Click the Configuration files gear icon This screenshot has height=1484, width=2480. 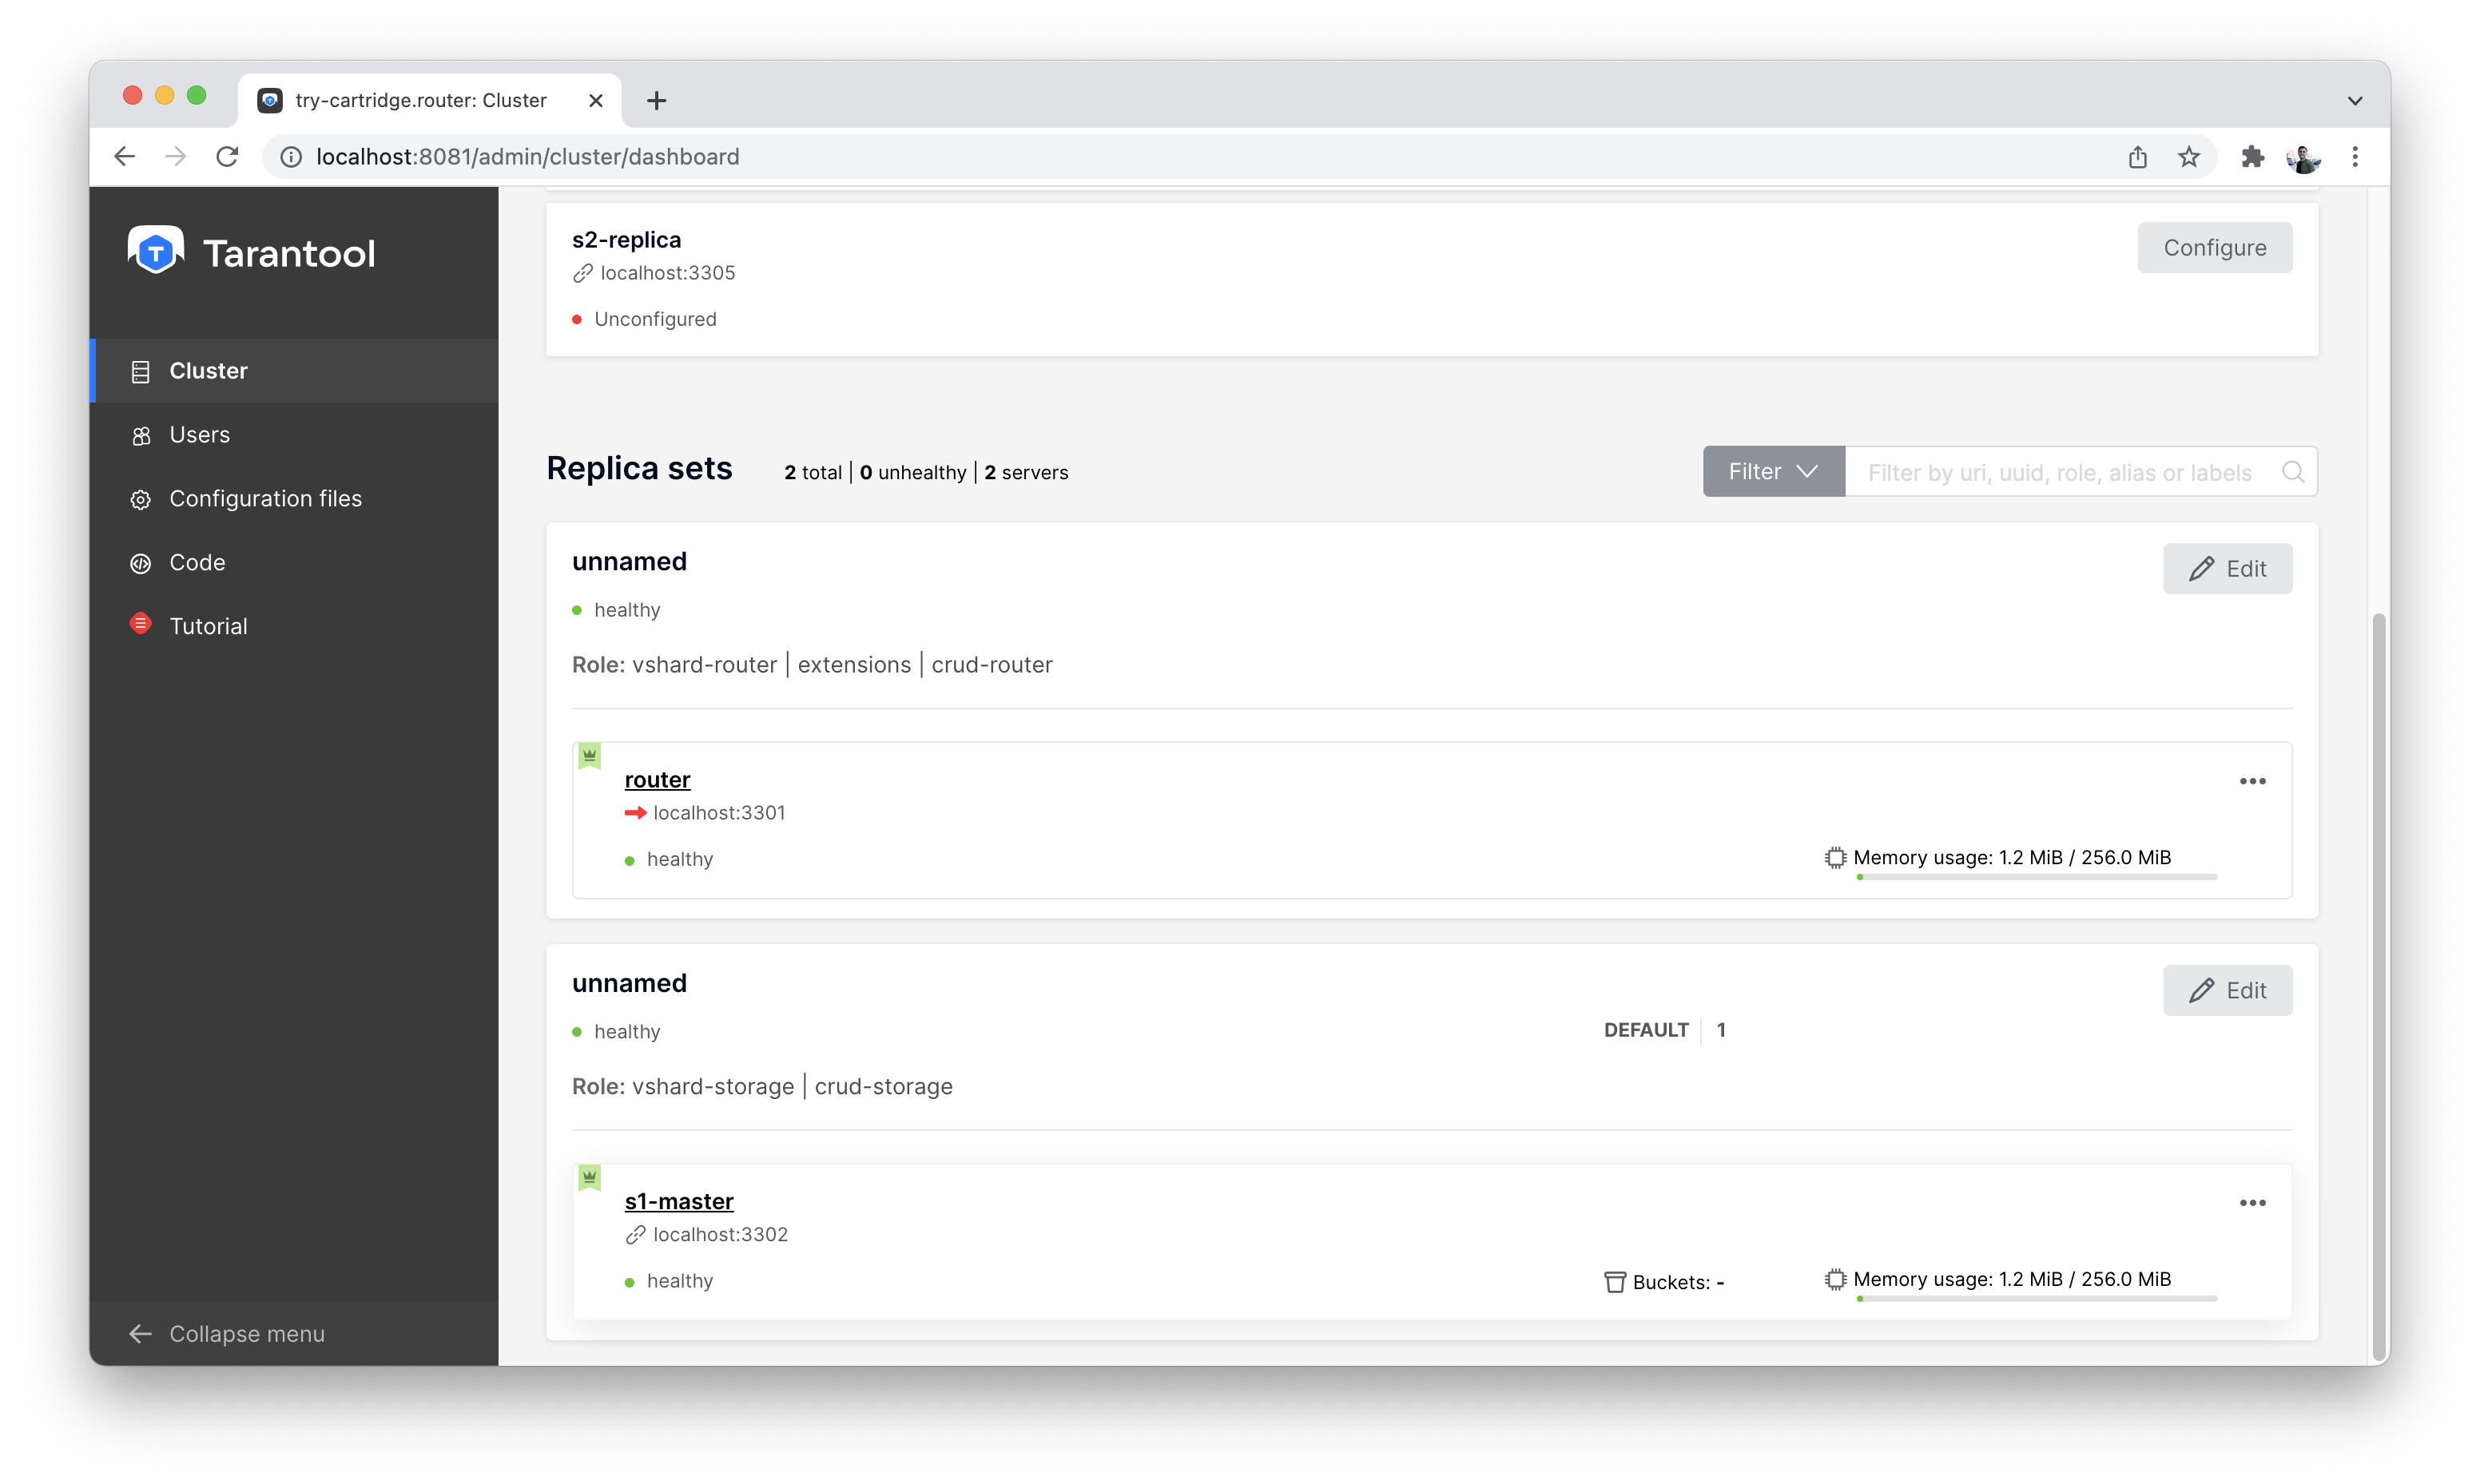pos(141,500)
